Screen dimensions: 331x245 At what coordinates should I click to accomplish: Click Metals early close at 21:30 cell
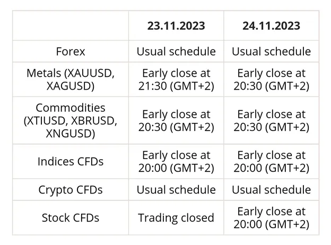(176, 80)
